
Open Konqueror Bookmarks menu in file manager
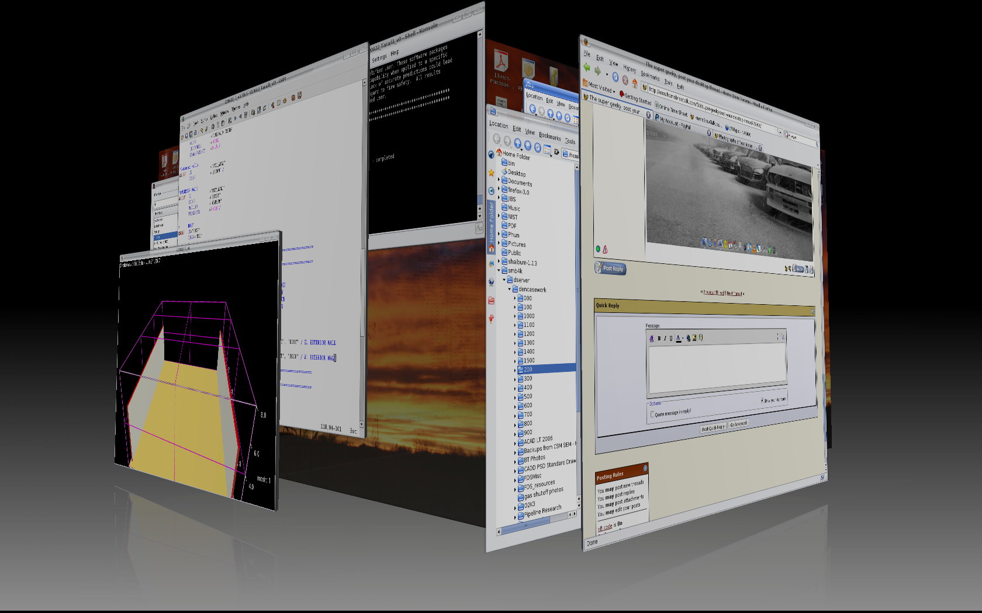pyautogui.click(x=549, y=137)
